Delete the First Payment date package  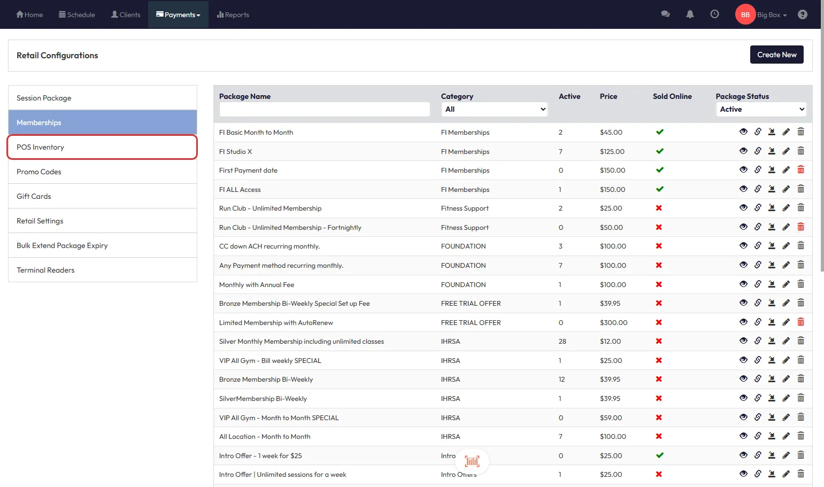(800, 170)
